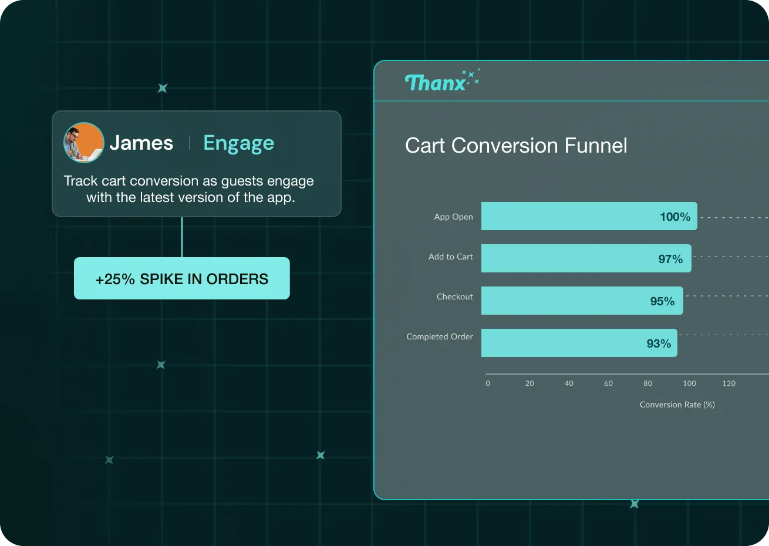This screenshot has width=769, height=546.
Task: Click the App Open row label
Action: (453, 217)
